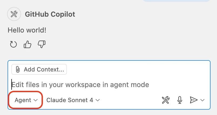This screenshot has height=115, width=217.
Task: Click the "Agent" mode label text
Action: [x=23, y=100]
